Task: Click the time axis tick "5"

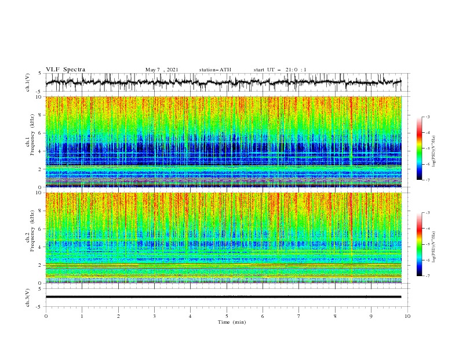Action: tap(227, 316)
